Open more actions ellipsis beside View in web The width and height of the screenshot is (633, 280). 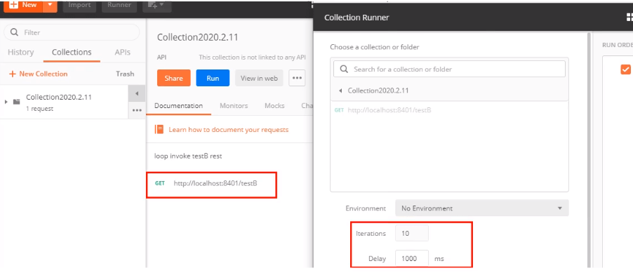point(297,79)
